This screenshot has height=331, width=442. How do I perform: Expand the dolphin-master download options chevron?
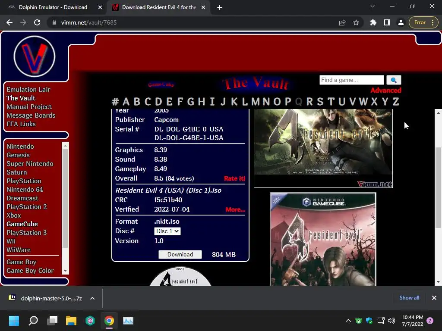click(x=92, y=298)
